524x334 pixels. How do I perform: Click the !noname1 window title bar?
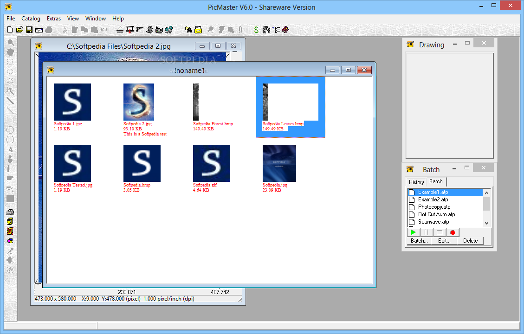click(x=189, y=70)
